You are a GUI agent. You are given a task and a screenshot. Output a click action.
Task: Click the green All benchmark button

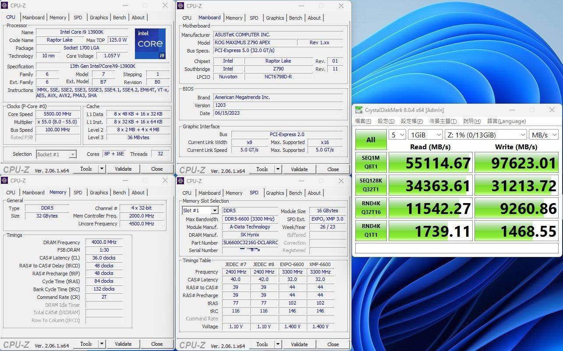[x=371, y=140]
